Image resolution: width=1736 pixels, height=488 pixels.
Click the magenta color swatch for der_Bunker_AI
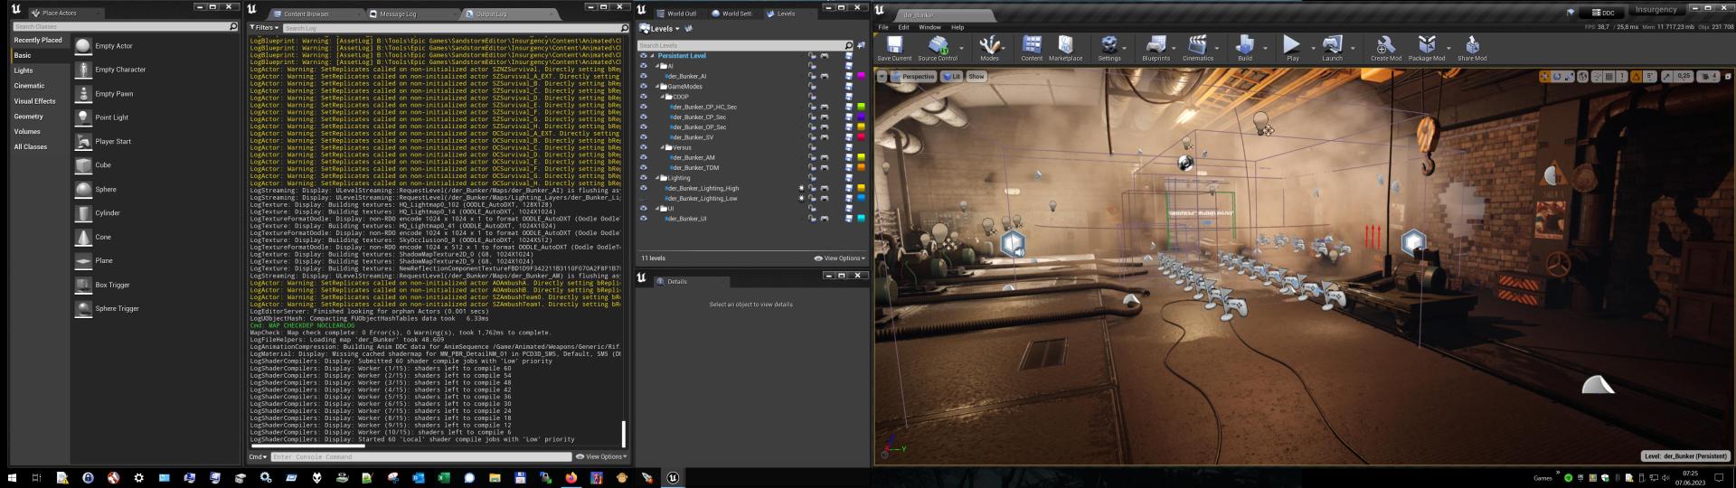tap(861, 76)
